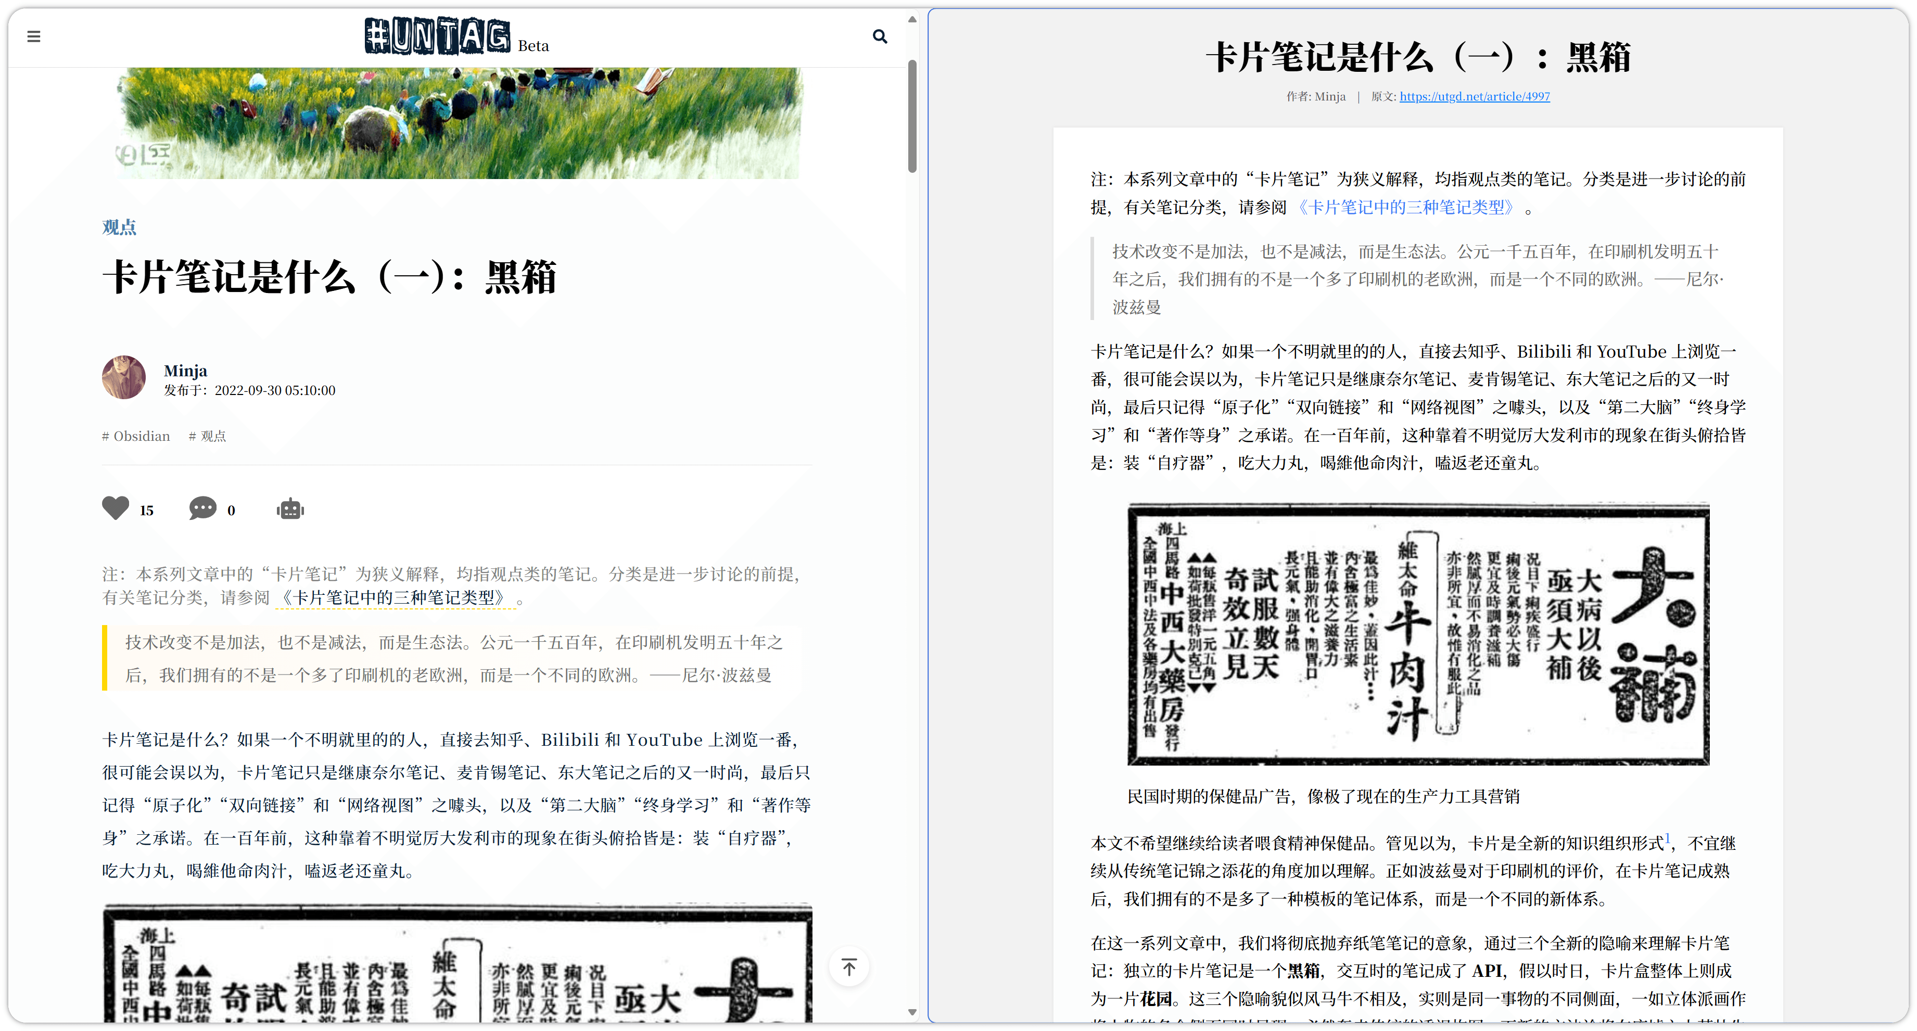
Task: Click 作者: Minja in reader pane
Action: click(x=1316, y=96)
